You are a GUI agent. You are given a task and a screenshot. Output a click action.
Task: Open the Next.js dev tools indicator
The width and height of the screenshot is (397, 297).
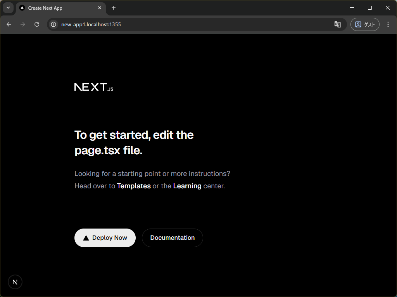coord(15,282)
